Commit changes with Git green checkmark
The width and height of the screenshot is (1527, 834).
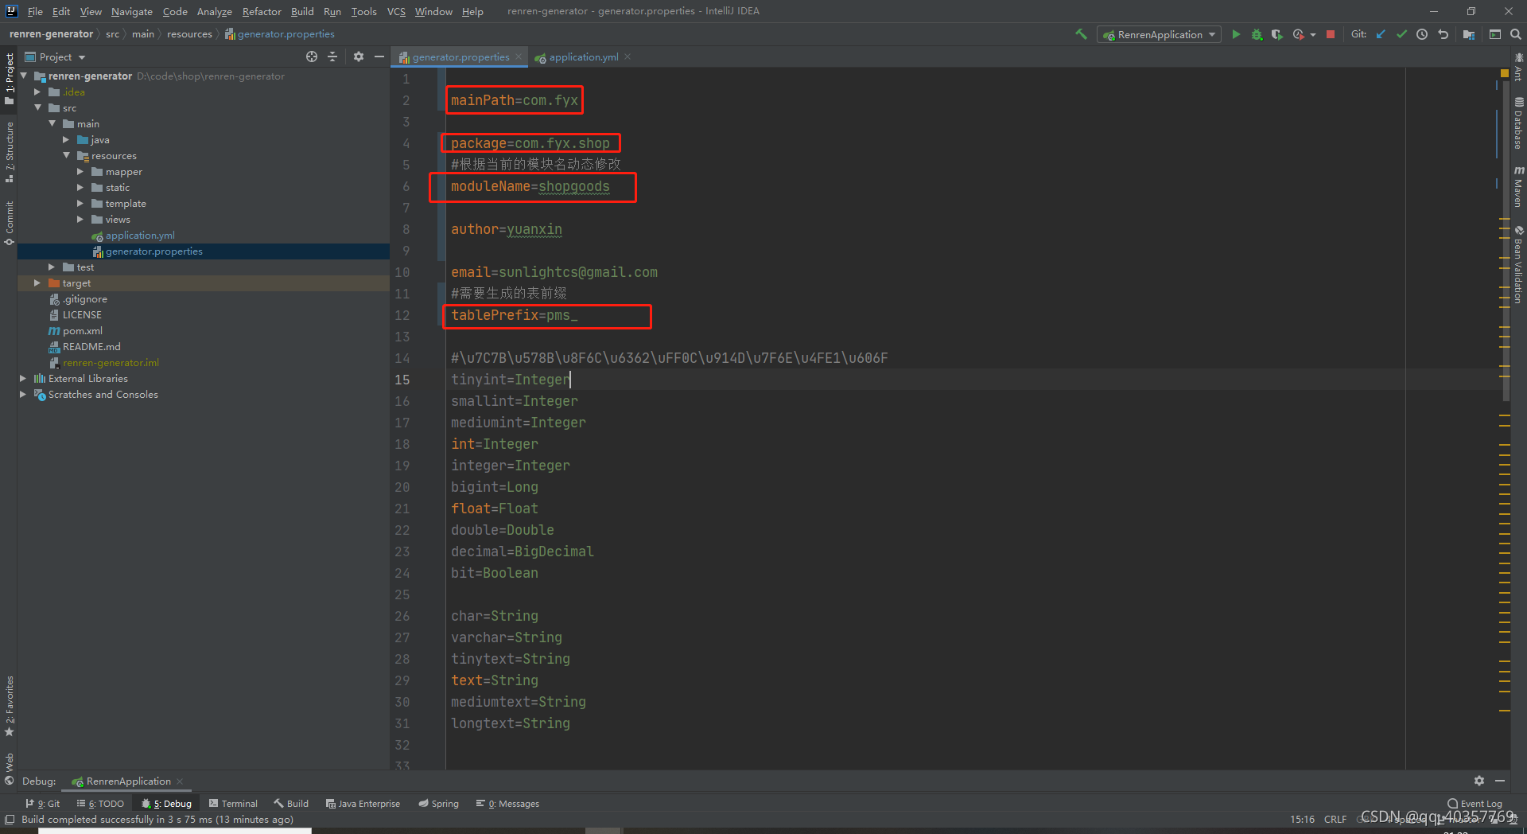pyautogui.click(x=1401, y=34)
